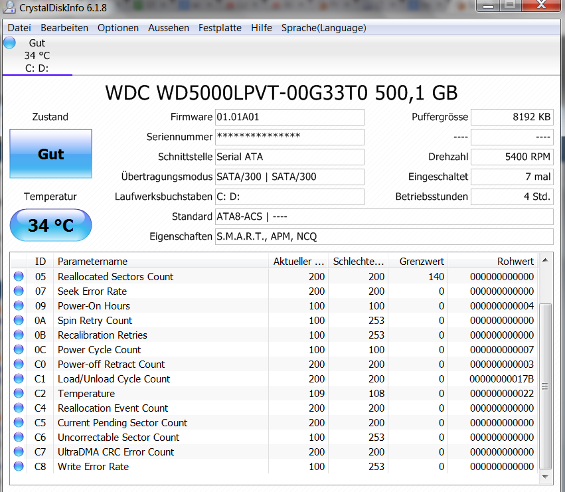Click the Grenzwert value 140
The width and height of the screenshot is (565, 492).
point(436,276)
